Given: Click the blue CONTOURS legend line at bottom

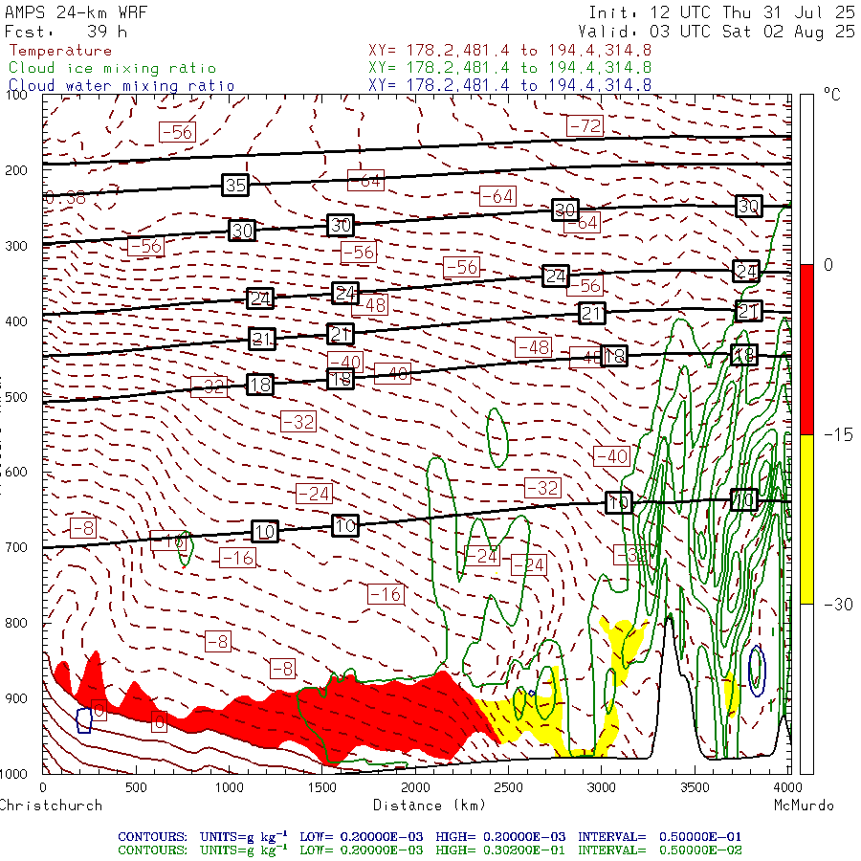Looking at the screenshot, I should pos(430,837).
